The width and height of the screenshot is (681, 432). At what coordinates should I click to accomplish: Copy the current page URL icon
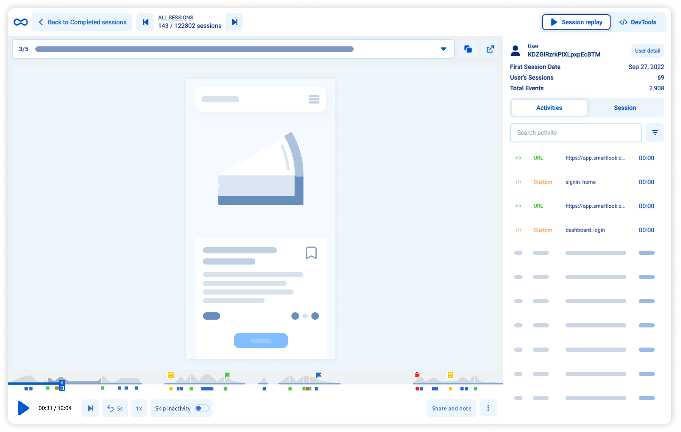pos(468,49)
